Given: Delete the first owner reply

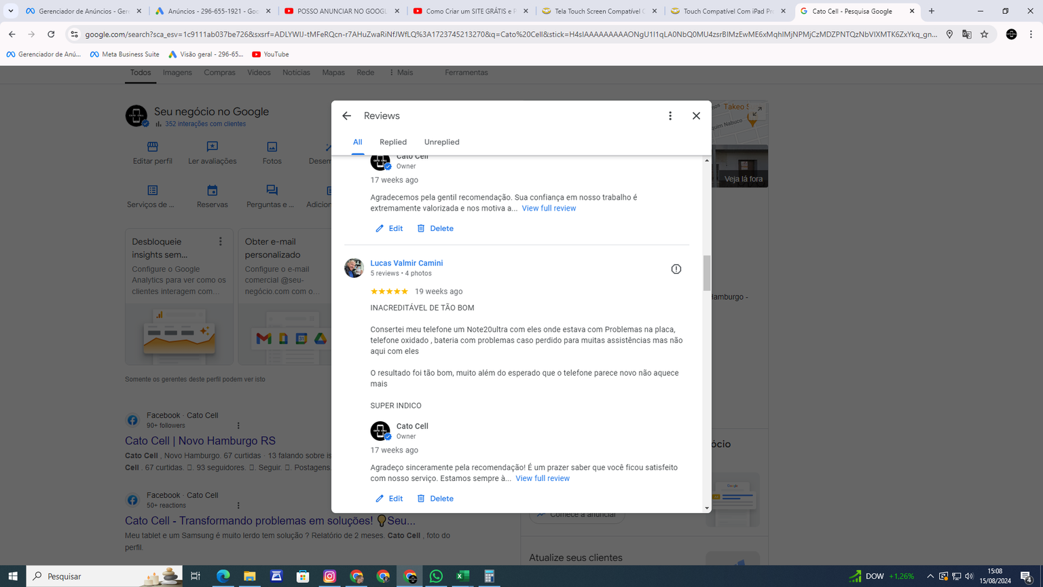Looking at the screenshot, I should click(435, 228).
